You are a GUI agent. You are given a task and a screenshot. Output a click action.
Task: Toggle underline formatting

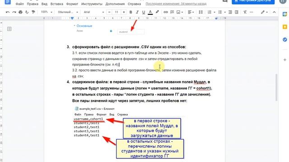click(144, 12)
